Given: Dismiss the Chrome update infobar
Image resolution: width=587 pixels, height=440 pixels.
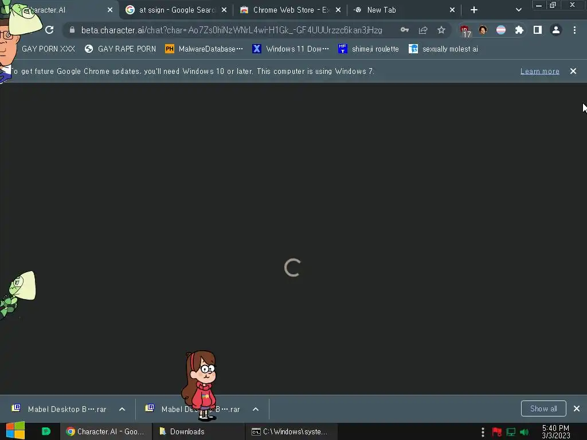Looking at the screenshot, I should pos(573,71).
